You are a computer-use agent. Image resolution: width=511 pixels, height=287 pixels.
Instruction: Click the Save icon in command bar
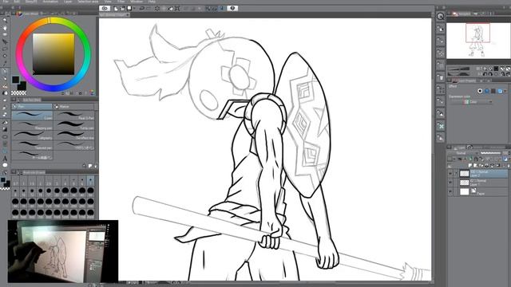pyautogui.click(x=129, y=8)
